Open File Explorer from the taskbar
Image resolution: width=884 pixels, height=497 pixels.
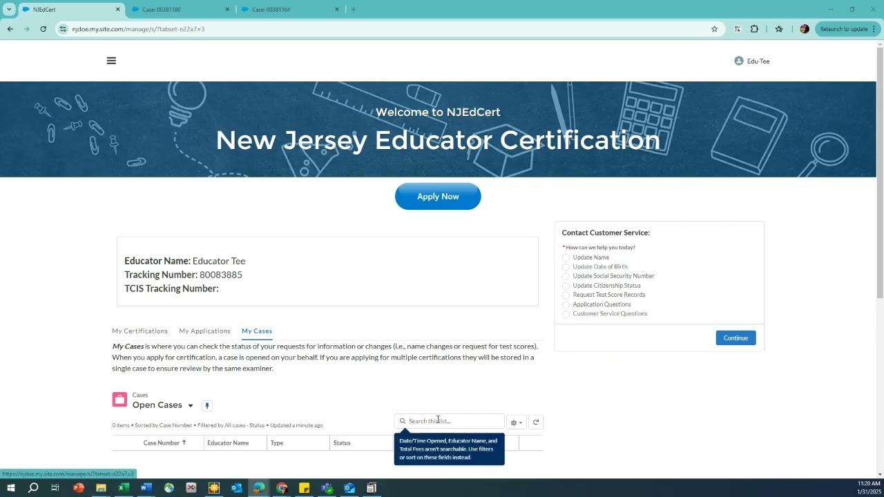(x=101, y=488)
